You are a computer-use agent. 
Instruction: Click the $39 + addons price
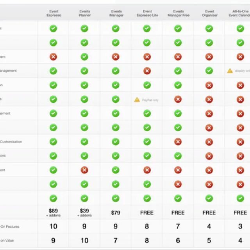click(x=84, y=212)
